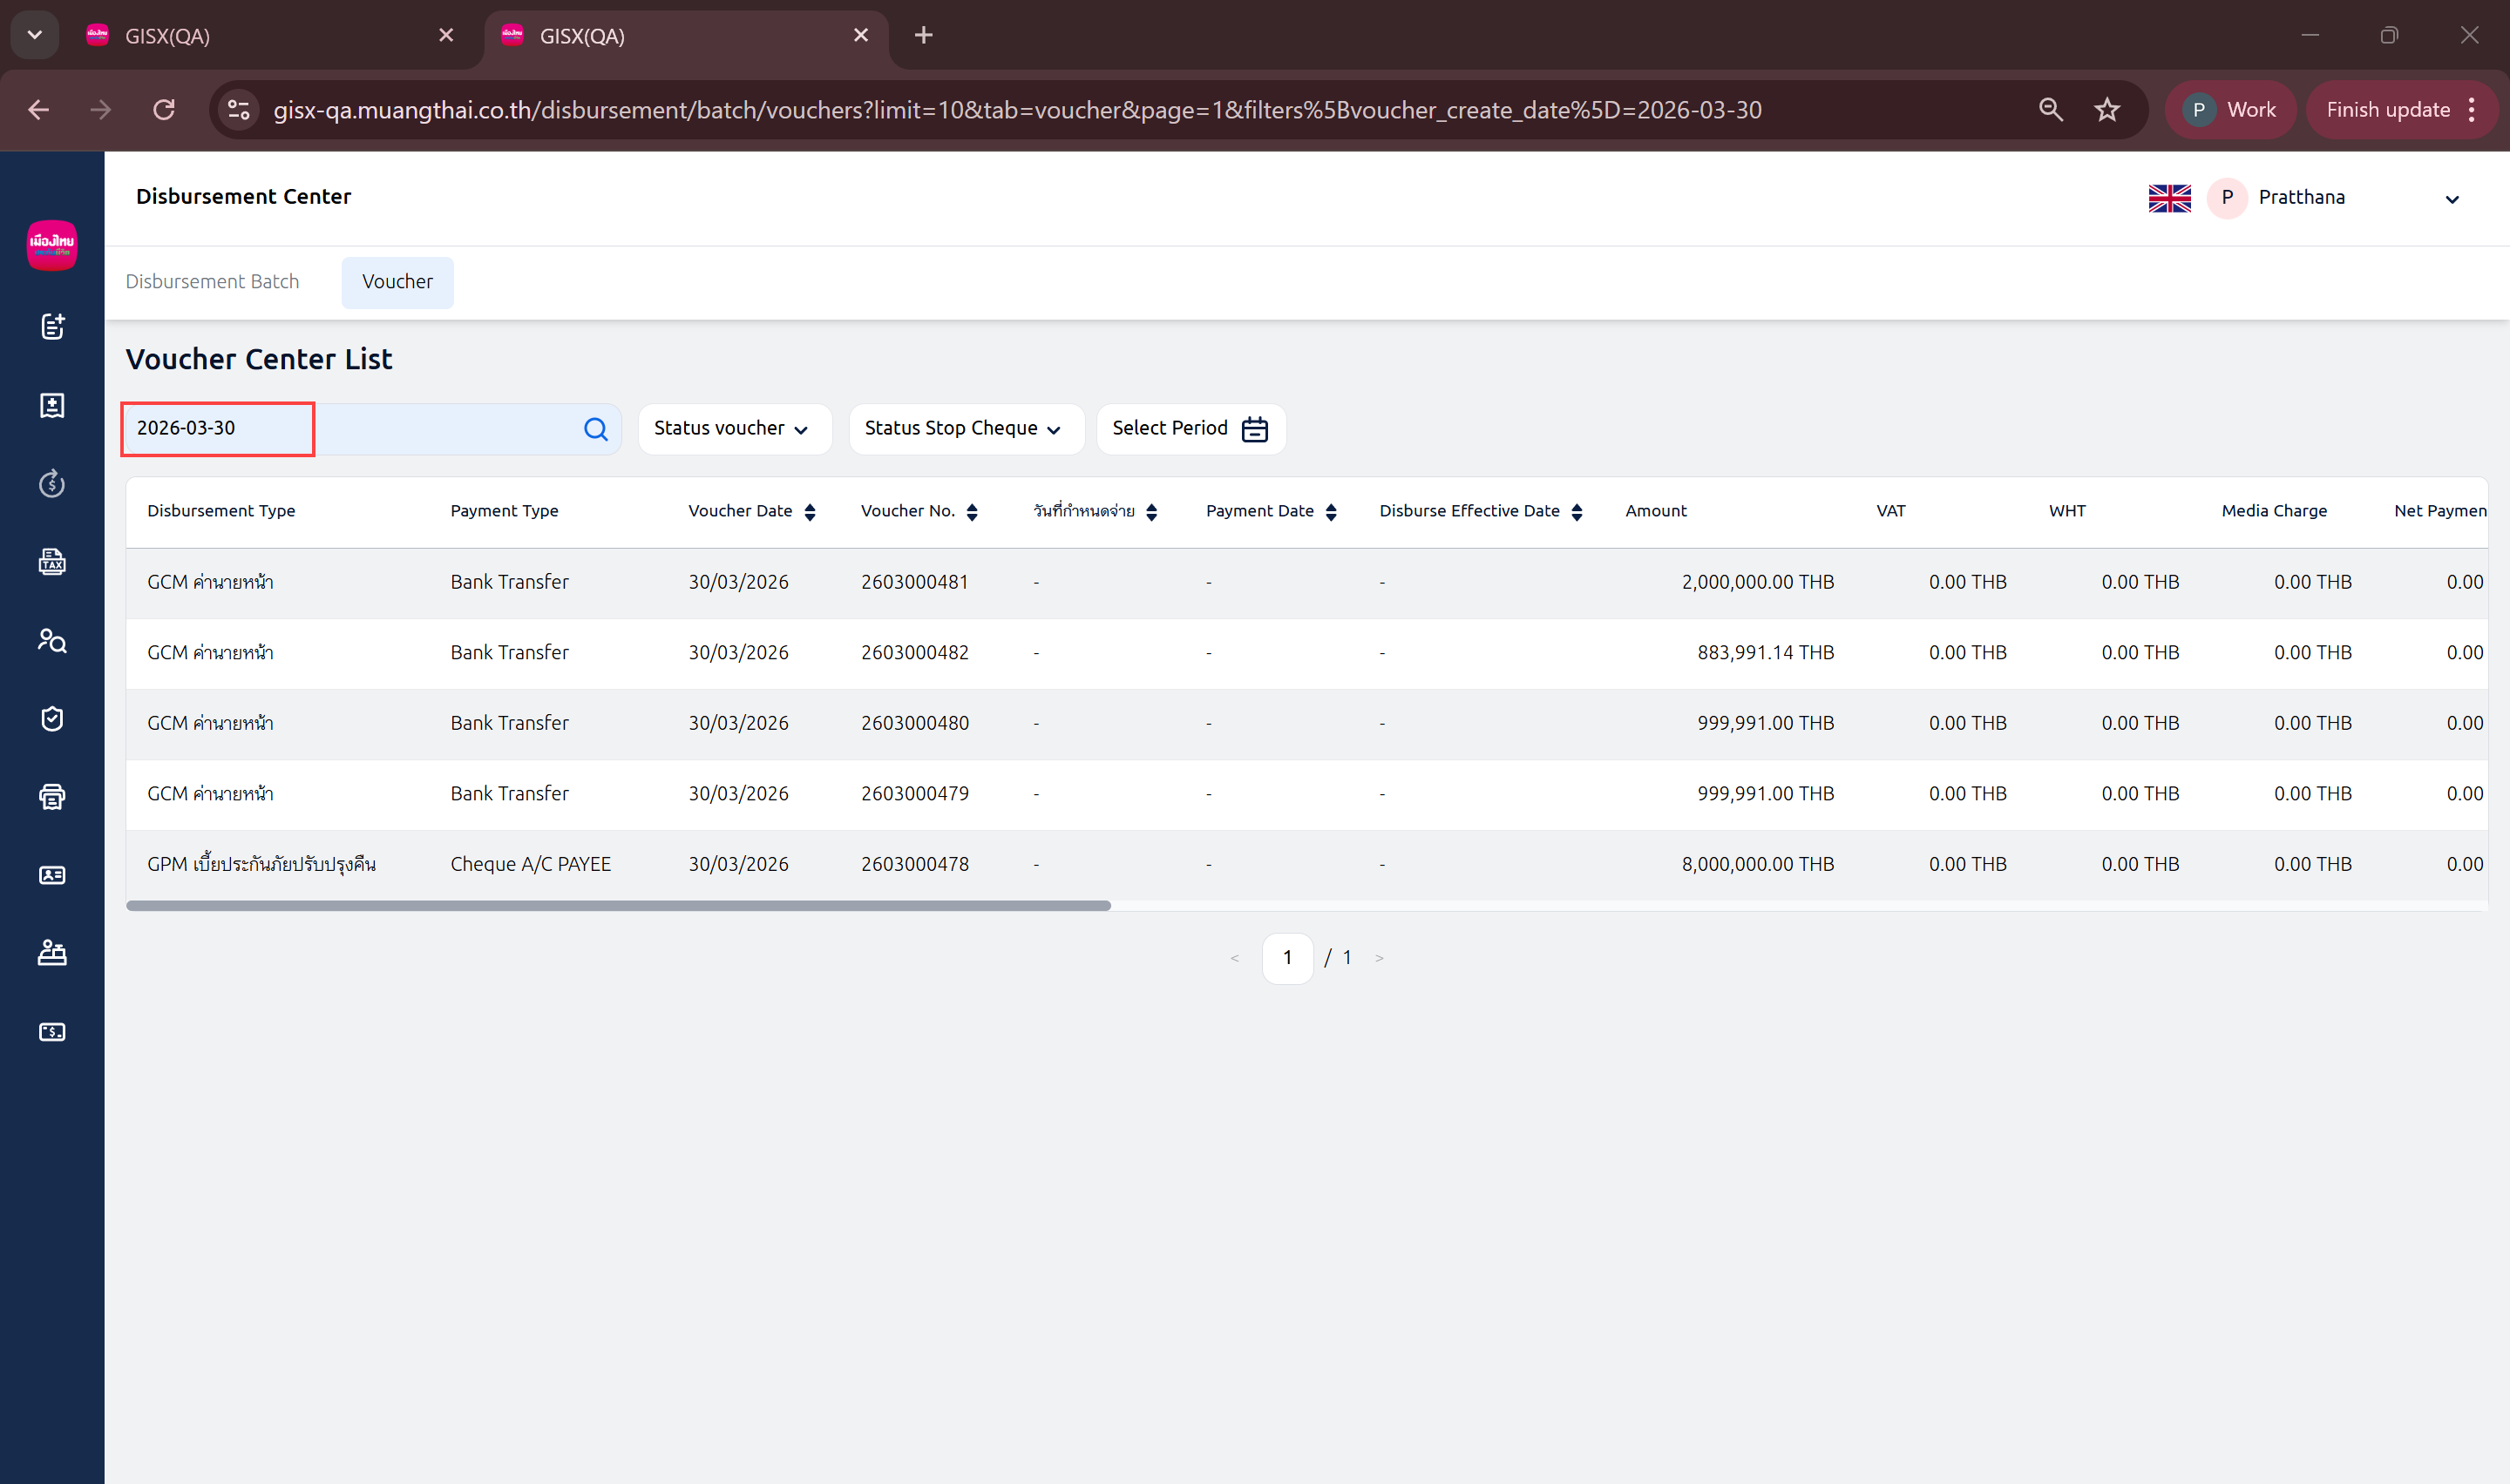Expand the Pratthana user menu chevron
Image resolution: width=2510 pixels, height=1484 pixels.
[2452, 199]
